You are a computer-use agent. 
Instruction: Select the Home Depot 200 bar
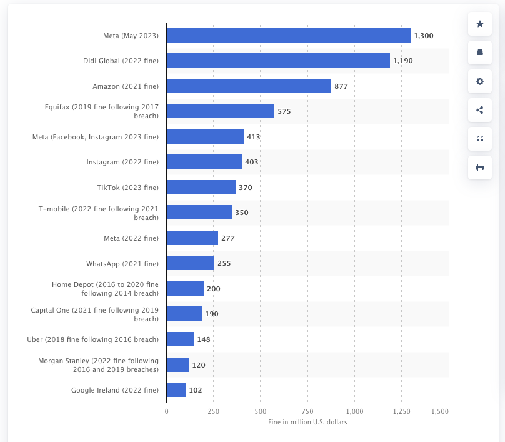tap(185, 289)
